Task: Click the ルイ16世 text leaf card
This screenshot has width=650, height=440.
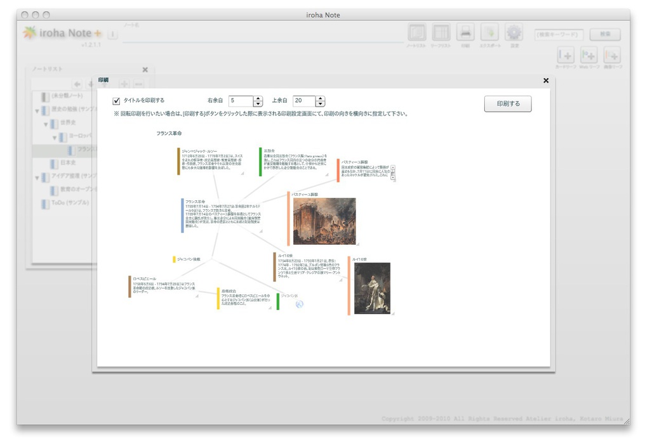Action: coord(308,267)
